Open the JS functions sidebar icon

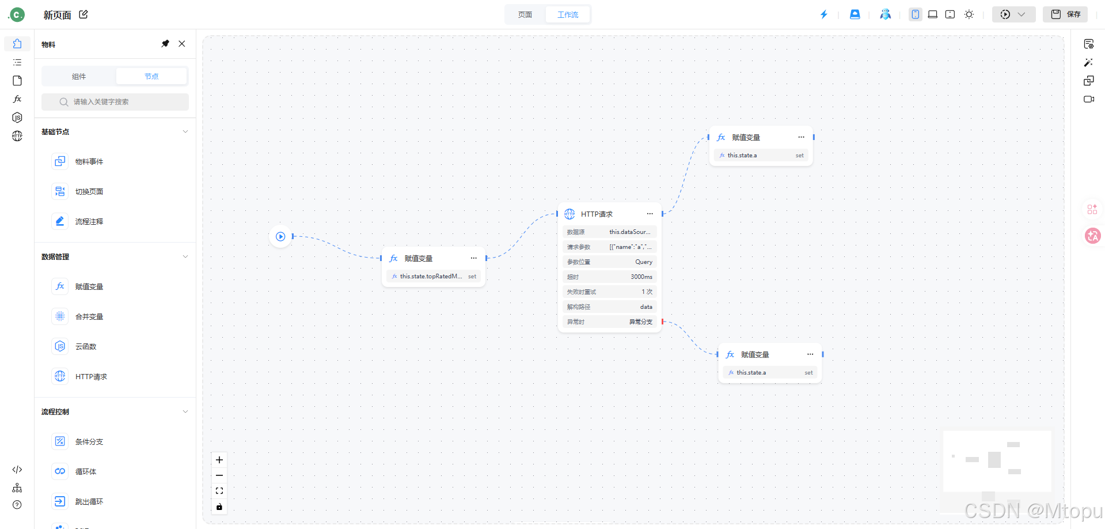tap(17, 118)
